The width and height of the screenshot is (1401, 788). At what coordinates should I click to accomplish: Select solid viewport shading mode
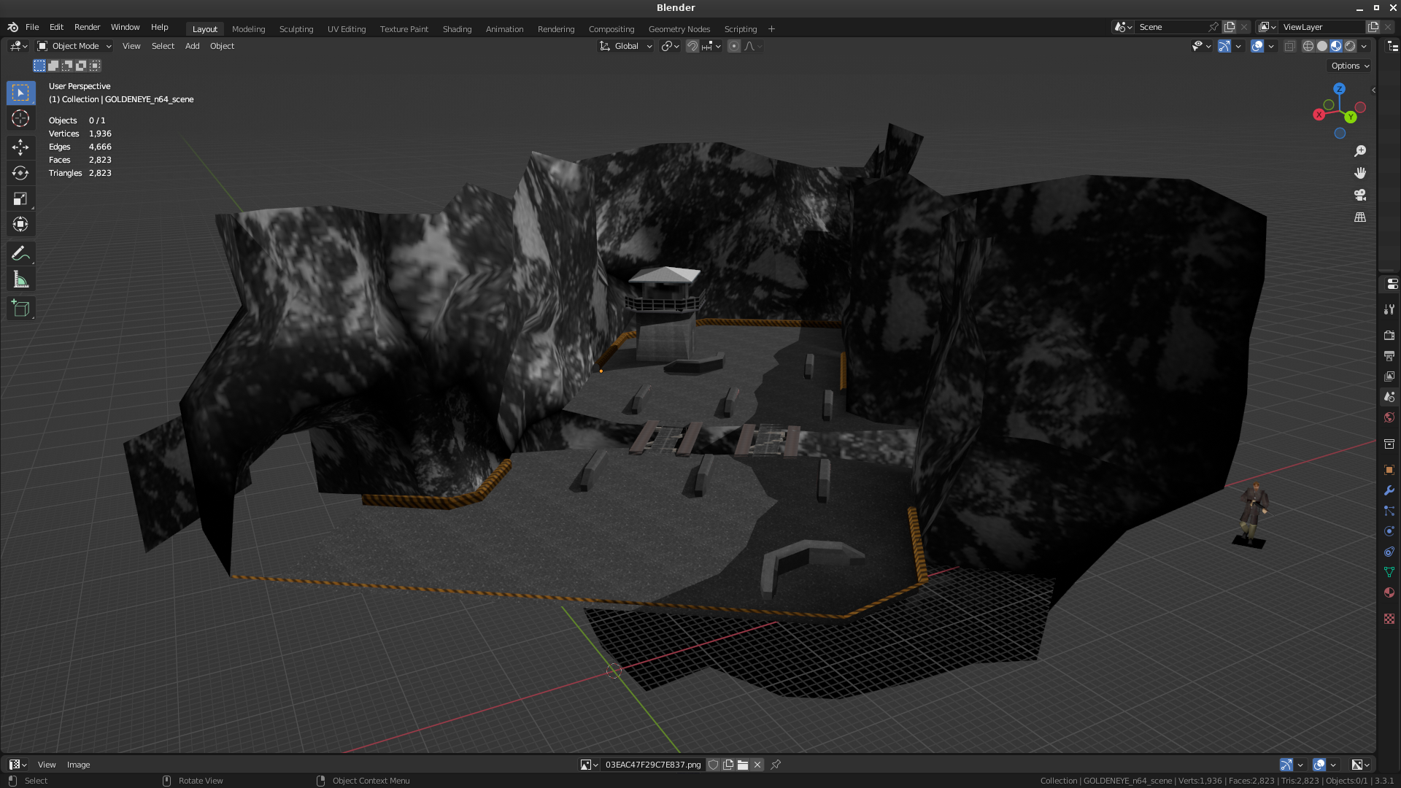coord(1322,46)
